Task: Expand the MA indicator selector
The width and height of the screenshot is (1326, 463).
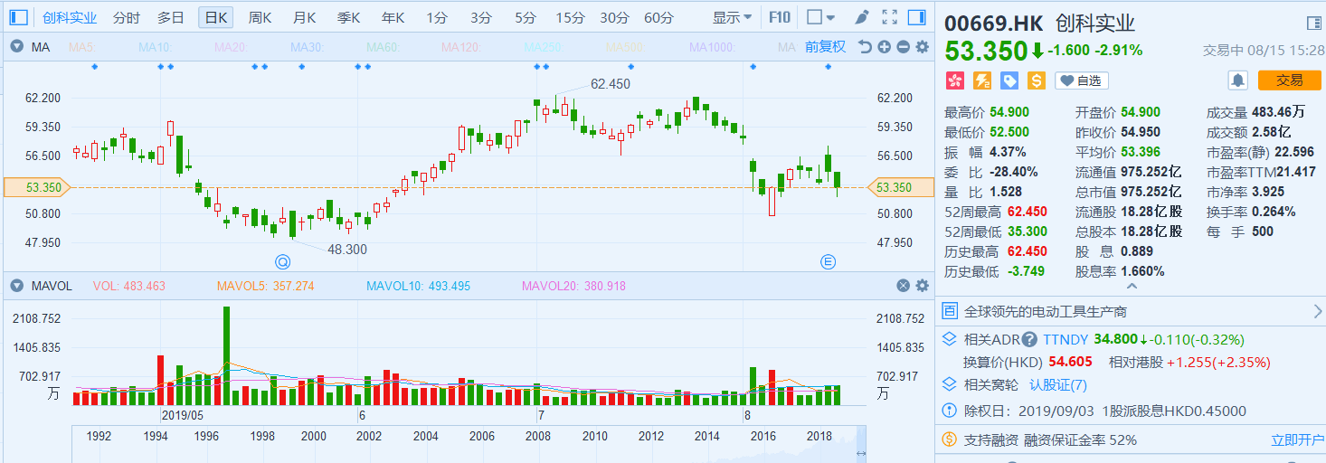Action: click(x=16, y=47)
